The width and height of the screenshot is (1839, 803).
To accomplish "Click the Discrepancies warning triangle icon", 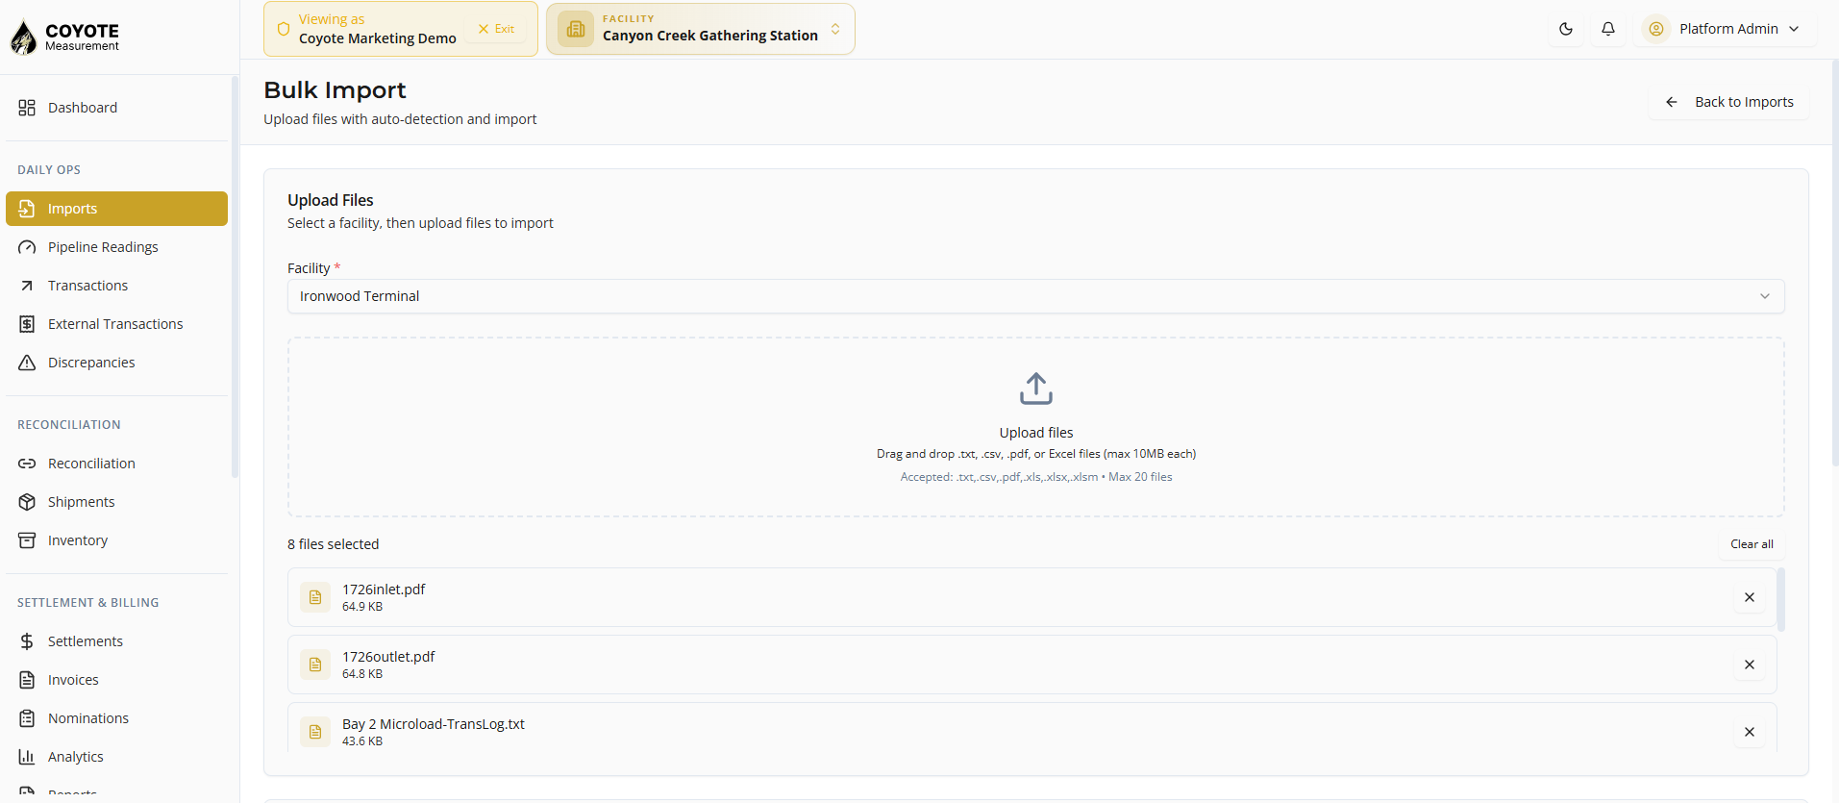I will point(27,363).
